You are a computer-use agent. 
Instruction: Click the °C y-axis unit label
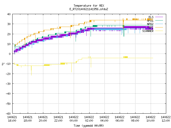pos(3,64)
